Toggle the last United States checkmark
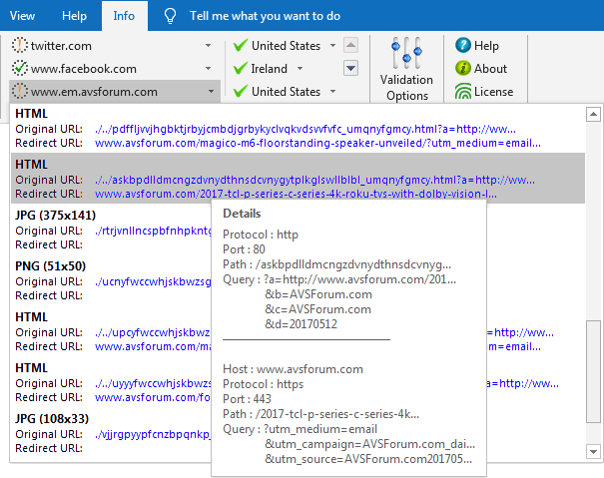This screenshot has width=604, height=478. [x=239, y=92]
